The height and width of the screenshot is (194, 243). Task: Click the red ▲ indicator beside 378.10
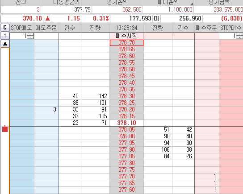pos(48,19)
